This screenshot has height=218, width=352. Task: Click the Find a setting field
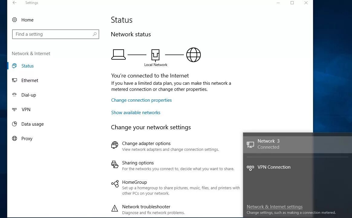[55, 34]
